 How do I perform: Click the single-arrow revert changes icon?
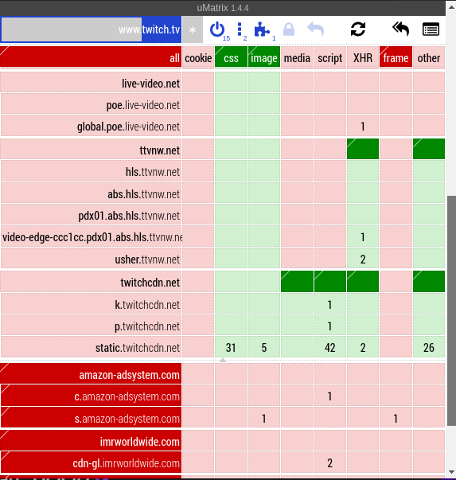click(x=315, y=29)
